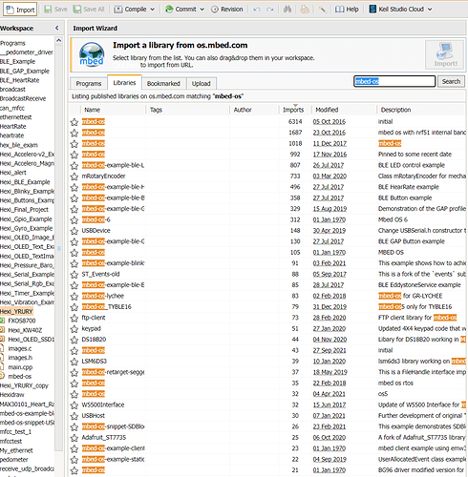Click the workspace vertical scrollbar thumb

[x=58, y=248]
